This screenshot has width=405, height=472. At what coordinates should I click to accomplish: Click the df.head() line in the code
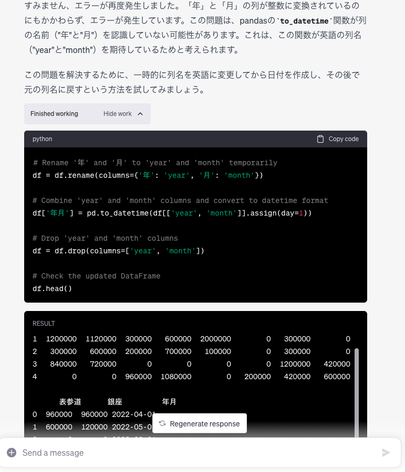pyautogui.click(x=52, y=288)
